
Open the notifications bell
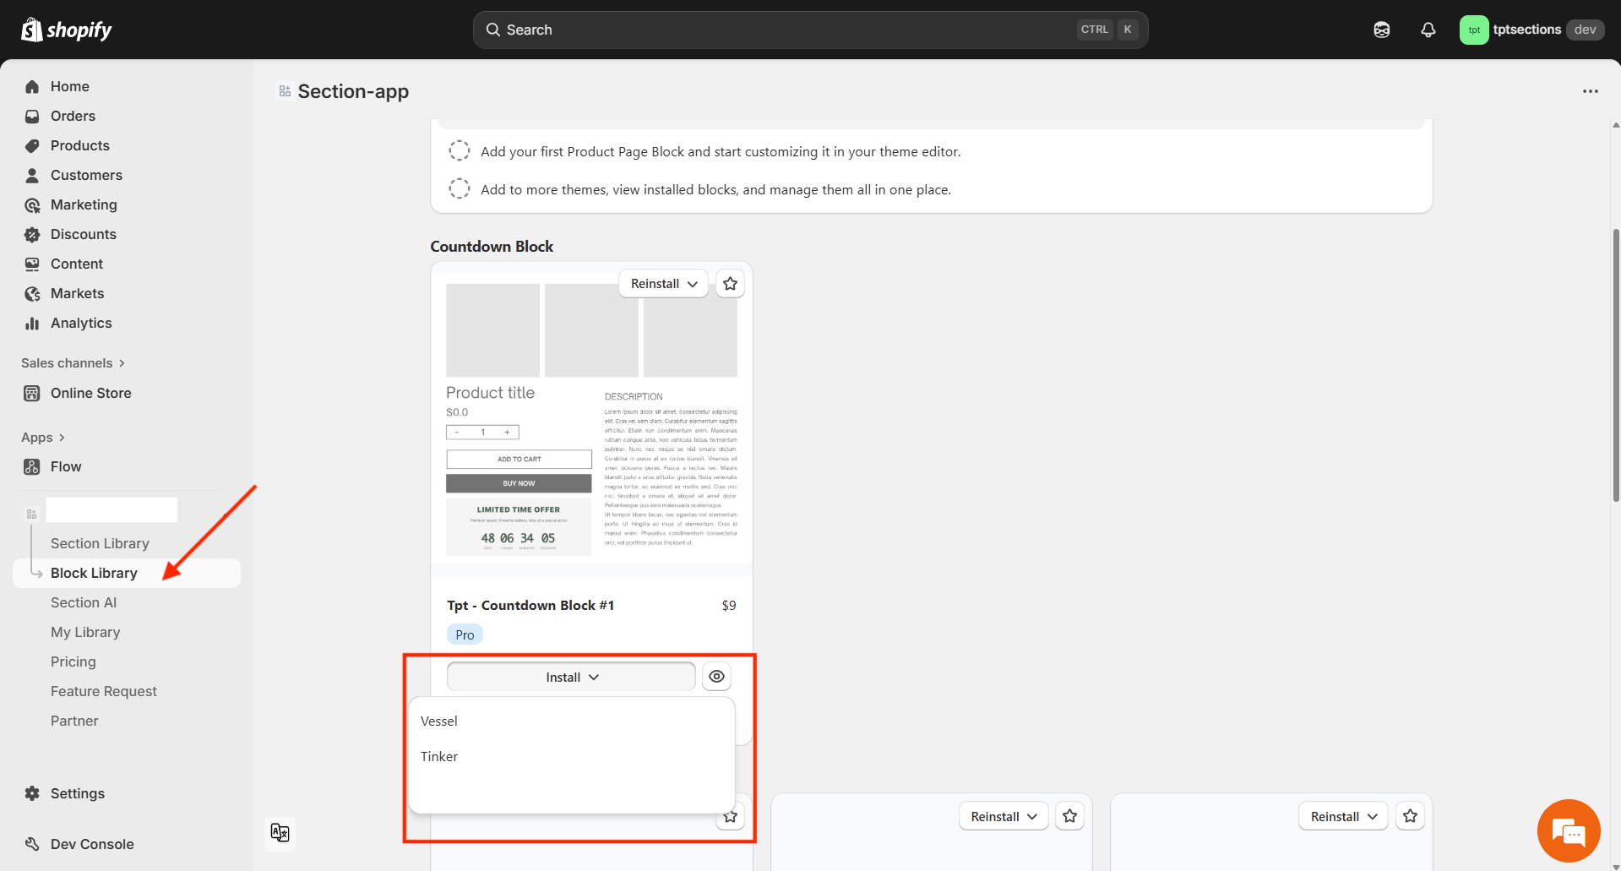(1428, 30)
